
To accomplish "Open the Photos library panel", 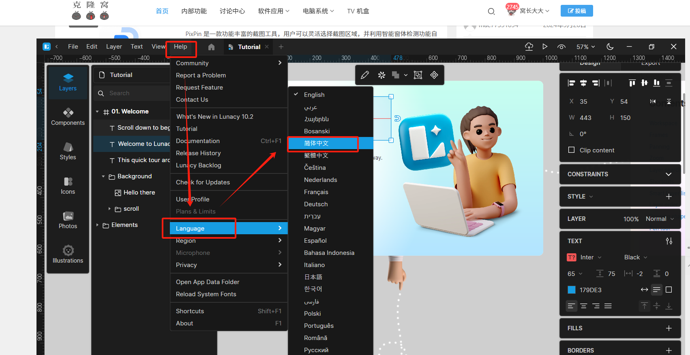I will (x=68, y=220).
